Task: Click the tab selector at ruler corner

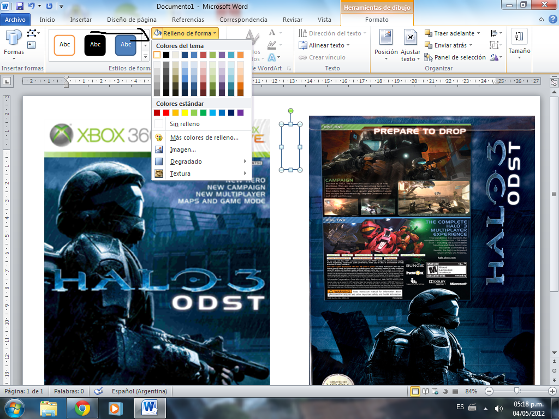Action: click(x=7, y=81)
